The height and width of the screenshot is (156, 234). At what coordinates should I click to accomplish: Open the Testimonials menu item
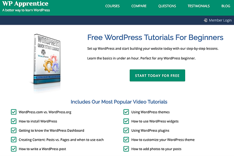(198, 6)
